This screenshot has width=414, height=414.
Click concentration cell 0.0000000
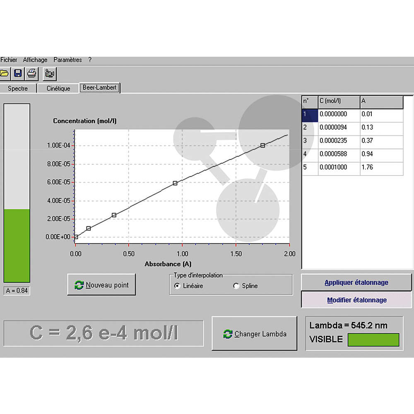point(339,116)
